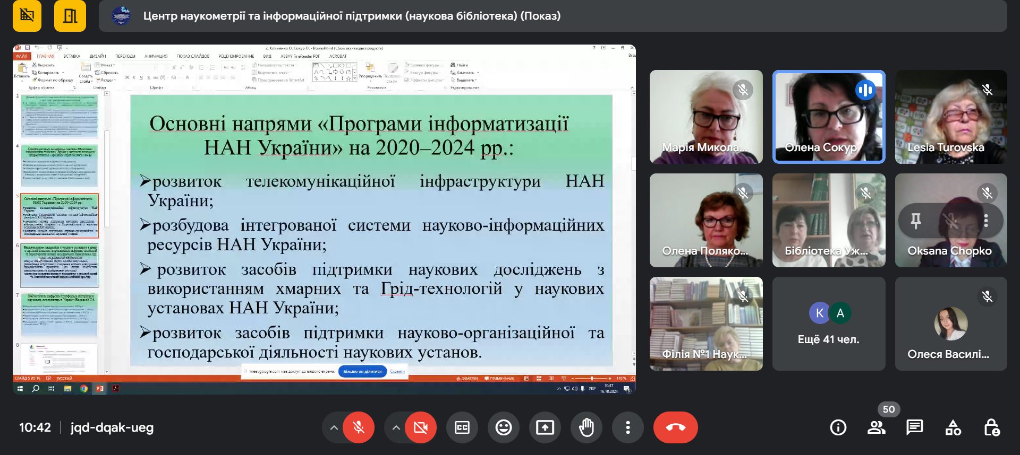Unmute your microphone
The height and width of the screenshot is (455, 1020).
click(359, 427)
